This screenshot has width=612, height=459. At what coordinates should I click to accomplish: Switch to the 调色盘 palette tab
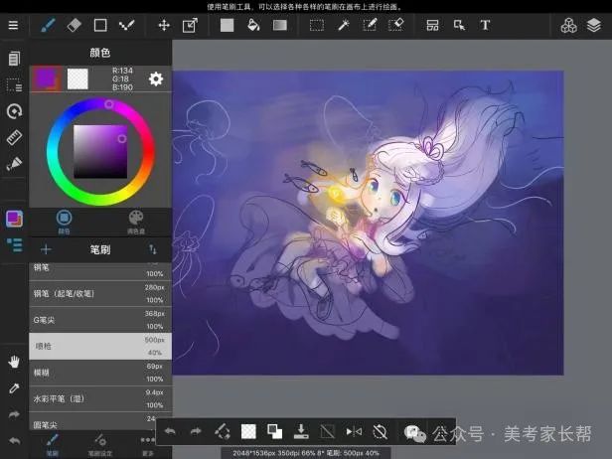(x=136, y=222)
